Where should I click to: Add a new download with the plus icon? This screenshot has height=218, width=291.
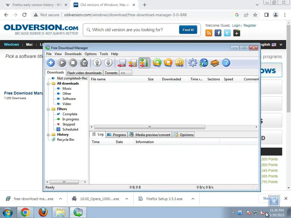[51, 63]
